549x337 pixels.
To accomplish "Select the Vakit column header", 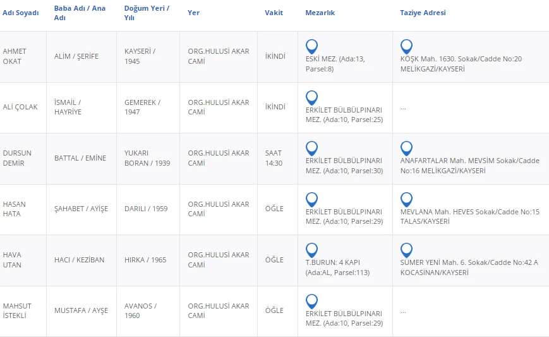I will pos(274,13).
